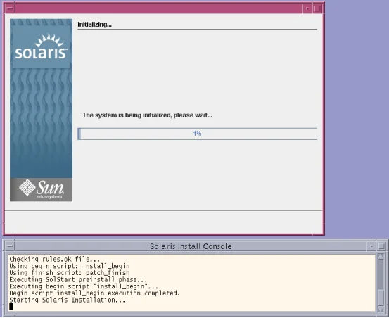
Task: Click the console scrollbar down arrow
Action: coord(381,310)
